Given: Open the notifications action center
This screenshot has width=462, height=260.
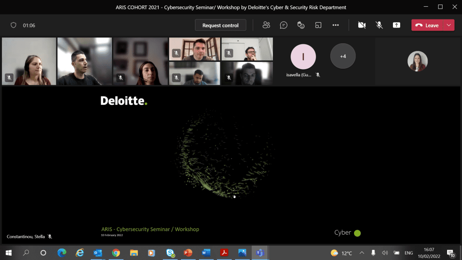Looking at the screenshot, I should (451, 253).
